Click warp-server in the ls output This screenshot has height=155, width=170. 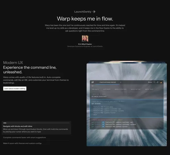point(136,89)
